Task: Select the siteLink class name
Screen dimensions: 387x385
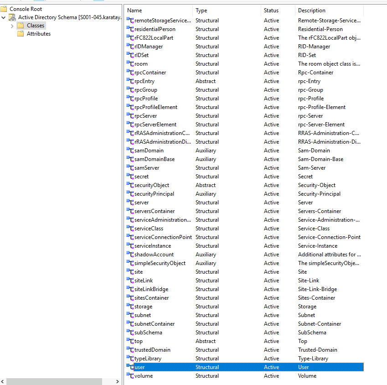Action: (144, 280)
